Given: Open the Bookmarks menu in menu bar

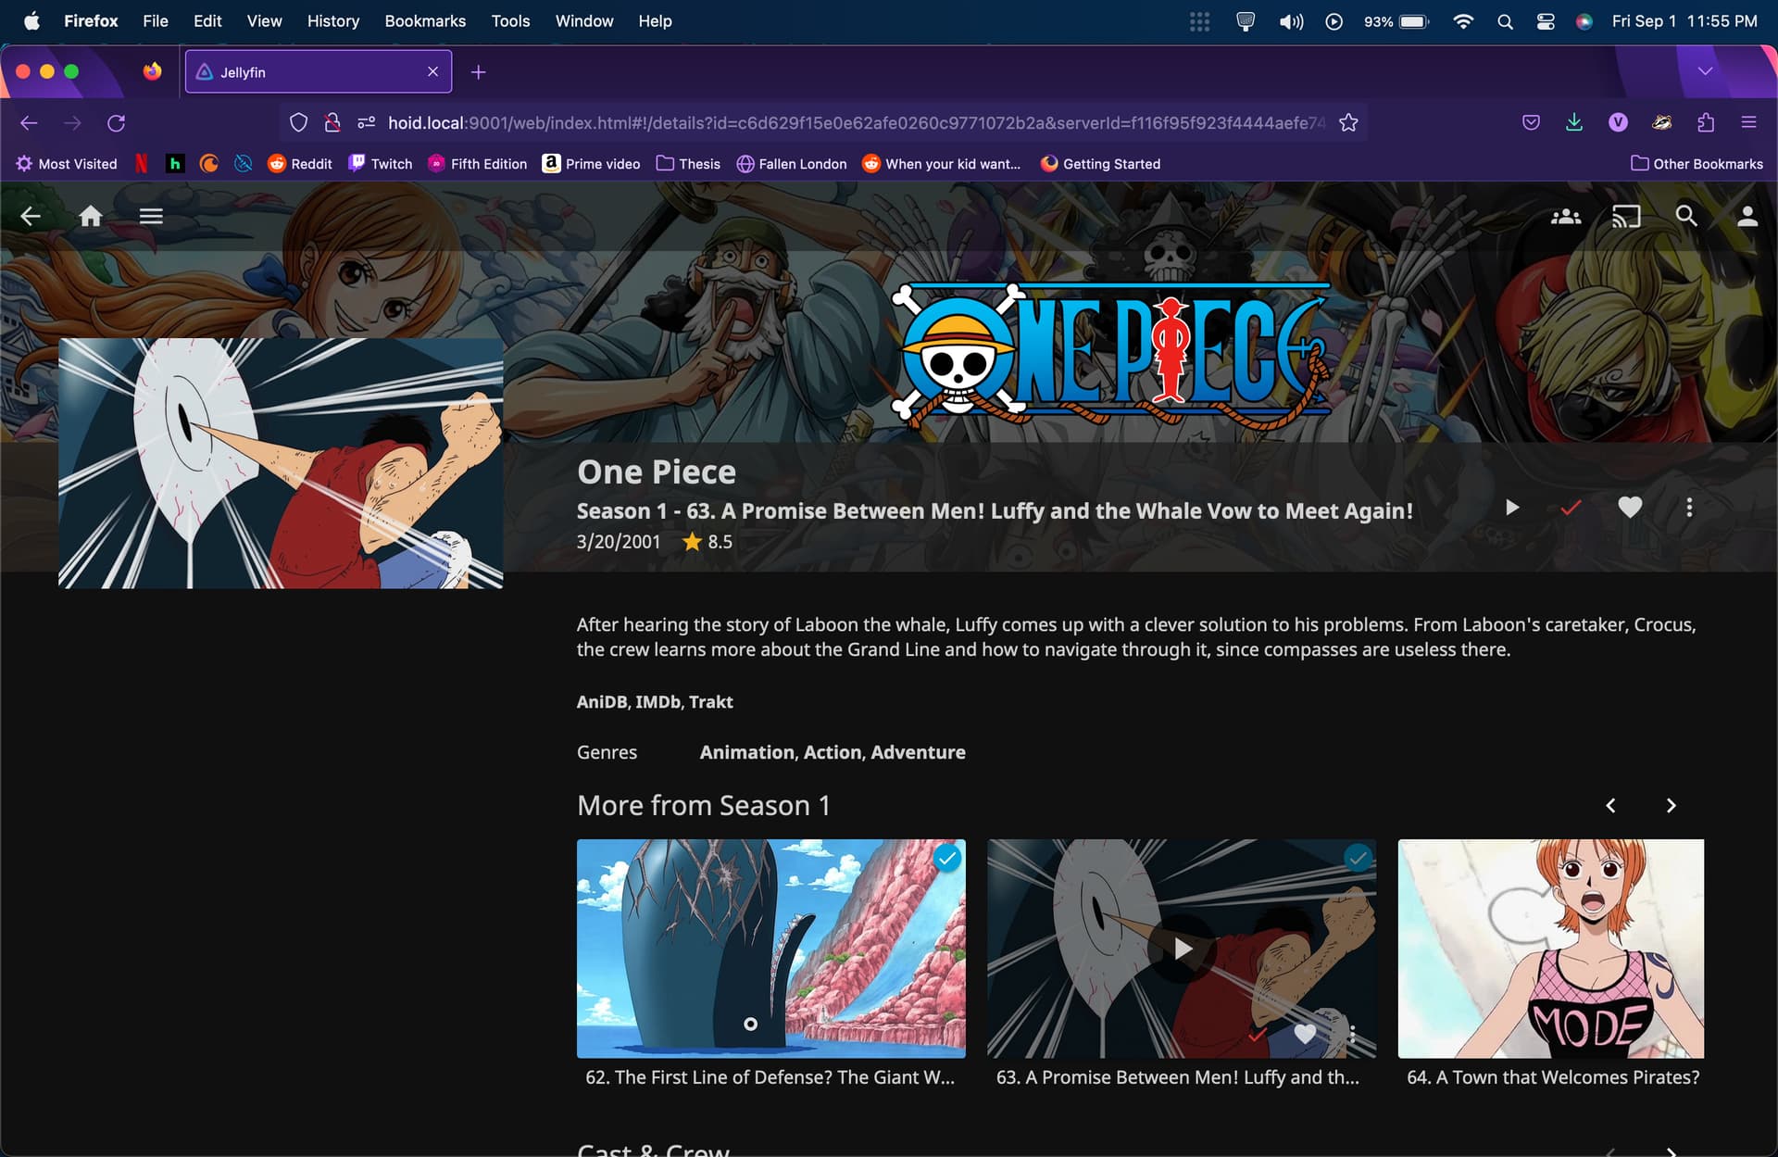Looking at the screenshot, I should click(x=425, y=20).
